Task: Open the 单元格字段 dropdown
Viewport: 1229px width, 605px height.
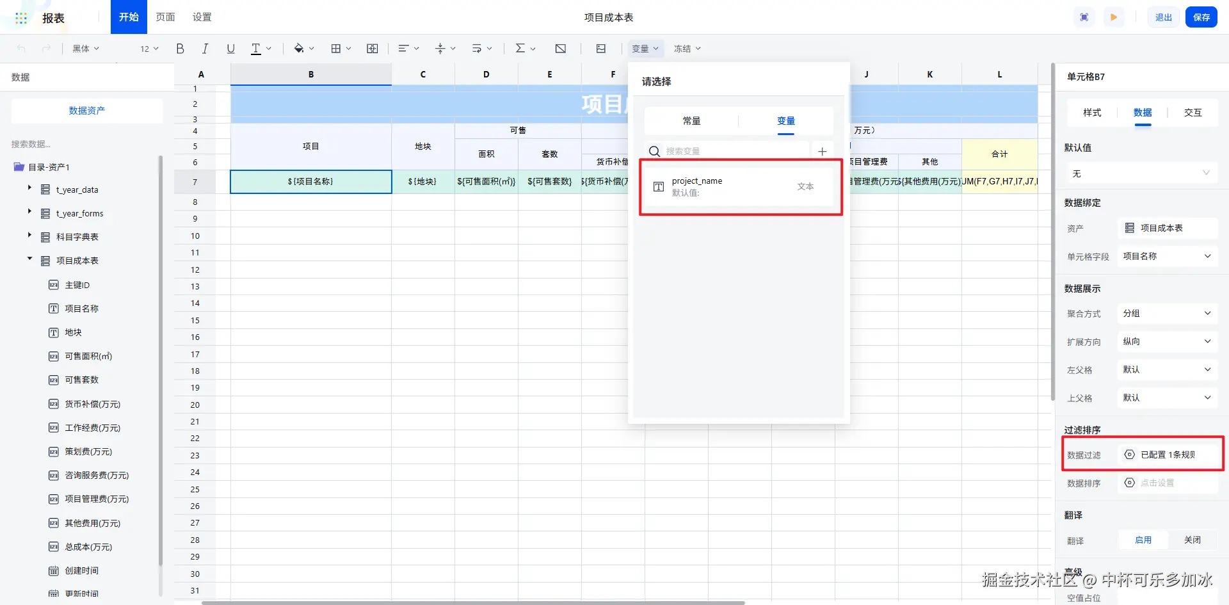Action: [1168, 256]
